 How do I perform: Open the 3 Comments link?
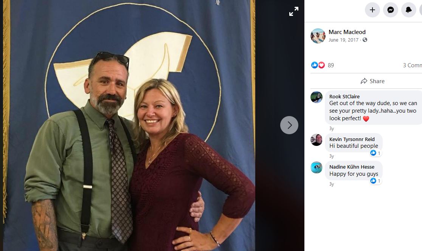(412, 65)
